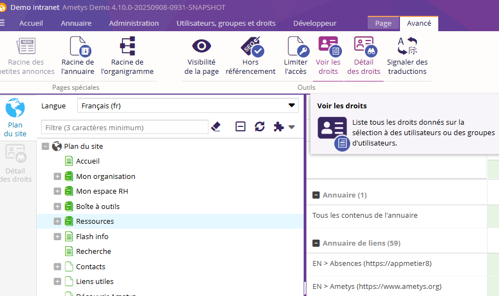Refresh the site tree
Image resolution: width=499 pixels, height=296 pixels.
coord(260,127)
